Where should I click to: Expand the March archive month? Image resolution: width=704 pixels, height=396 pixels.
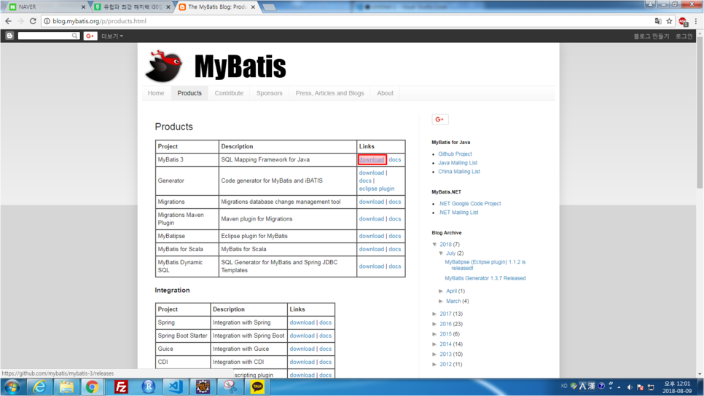[441, 301]
